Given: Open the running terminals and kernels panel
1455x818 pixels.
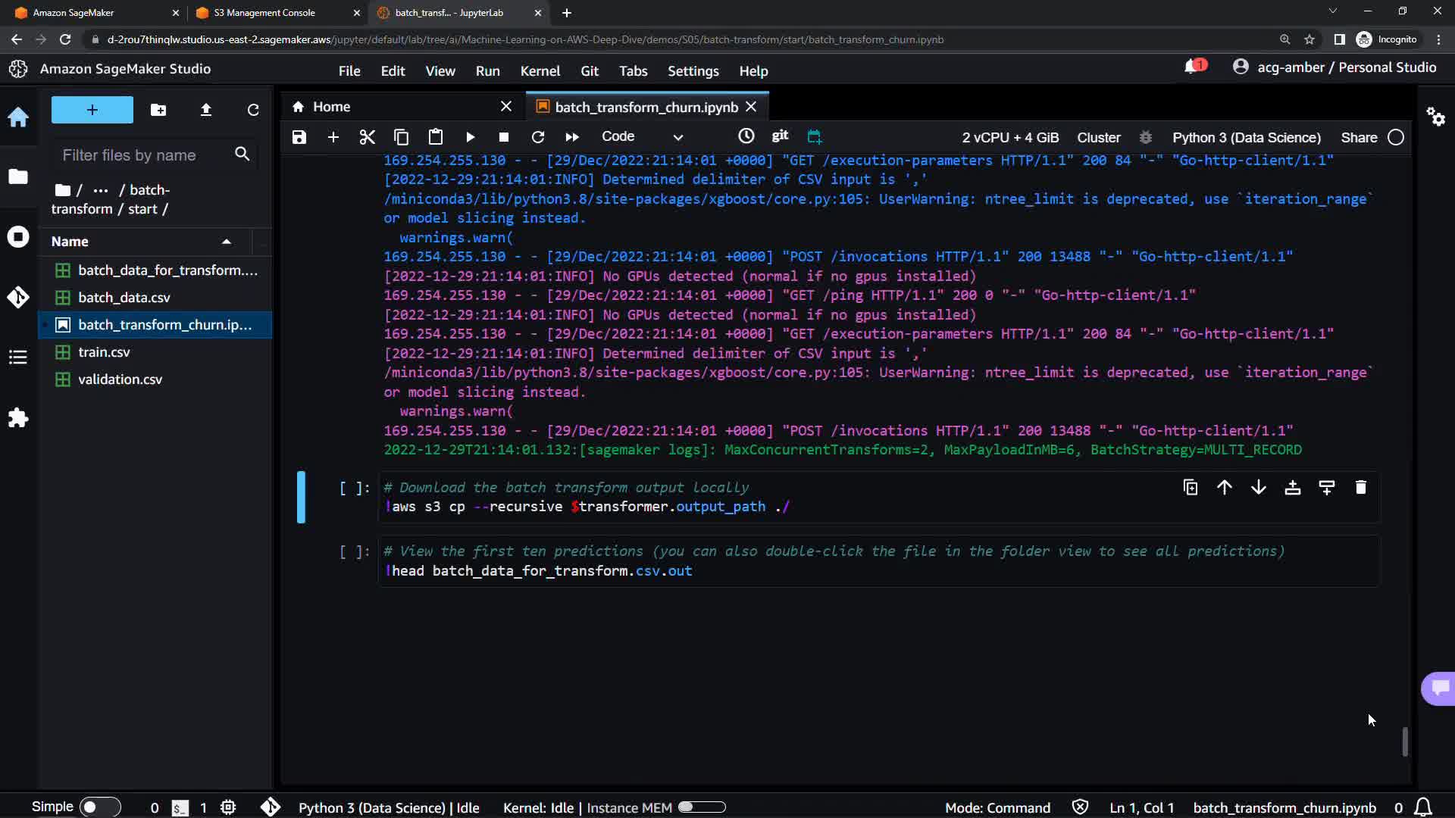Looking at the screenshot, I should [x=18, y=237].
